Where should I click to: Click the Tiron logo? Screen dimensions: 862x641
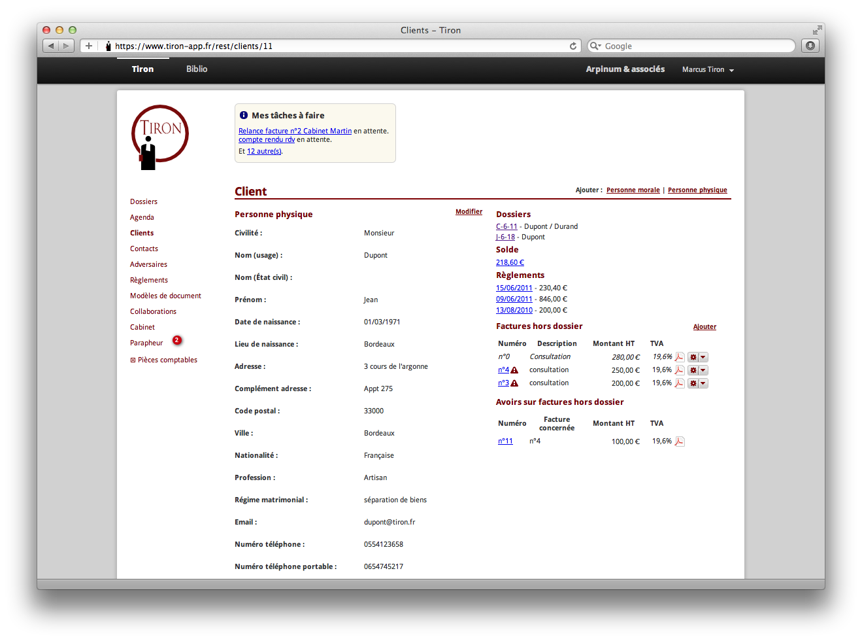click(159, 137)
